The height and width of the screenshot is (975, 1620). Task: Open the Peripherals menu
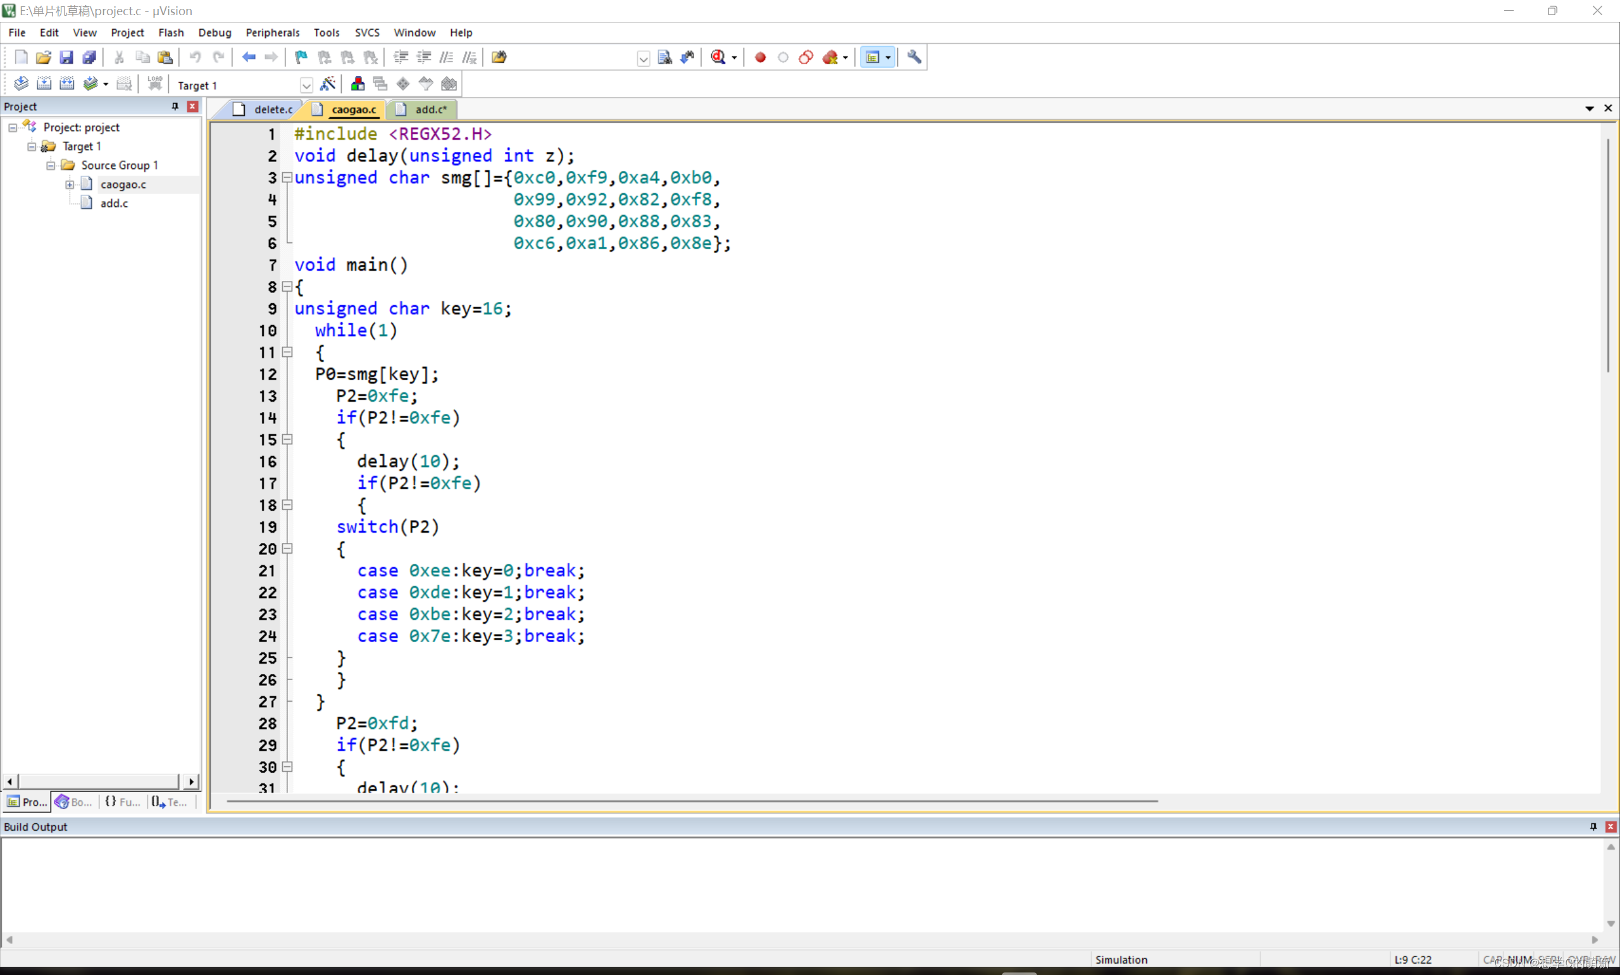click(271, 31)
